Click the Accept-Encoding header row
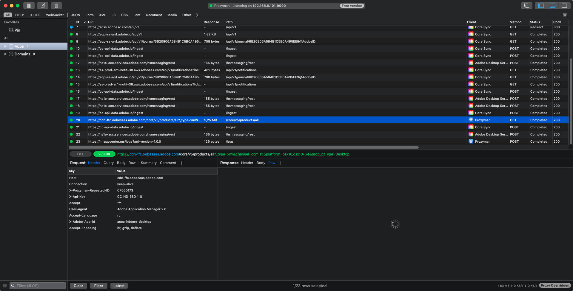 point(143,228)
